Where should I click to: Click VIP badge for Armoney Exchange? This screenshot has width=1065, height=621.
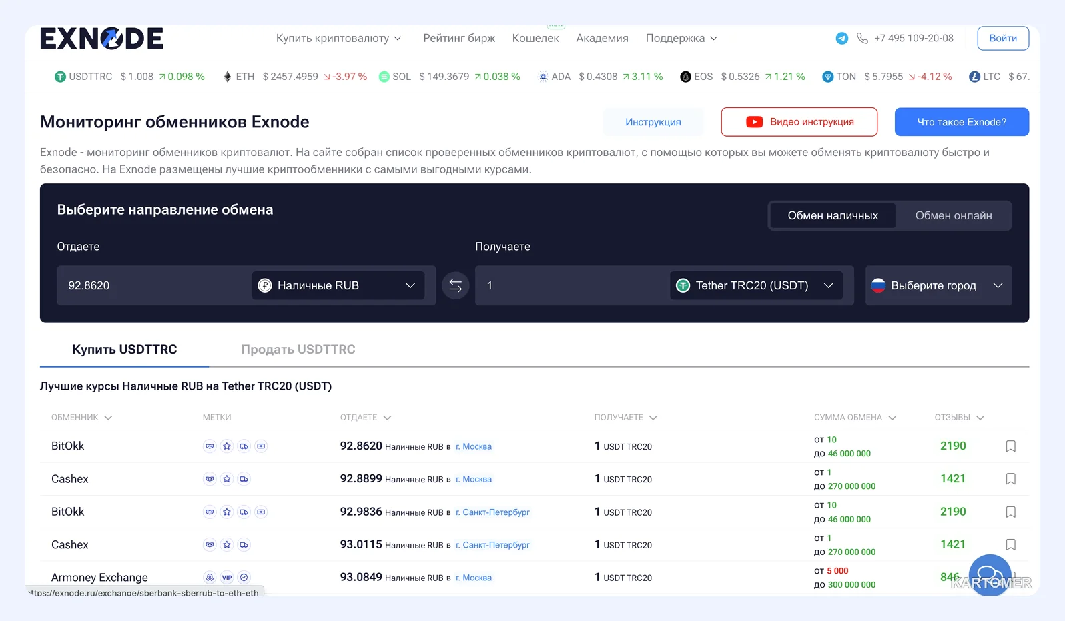227,578
